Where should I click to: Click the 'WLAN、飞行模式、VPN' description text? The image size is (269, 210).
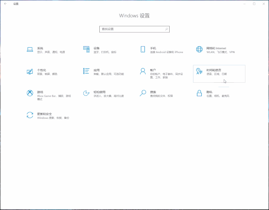pos(221,52)
